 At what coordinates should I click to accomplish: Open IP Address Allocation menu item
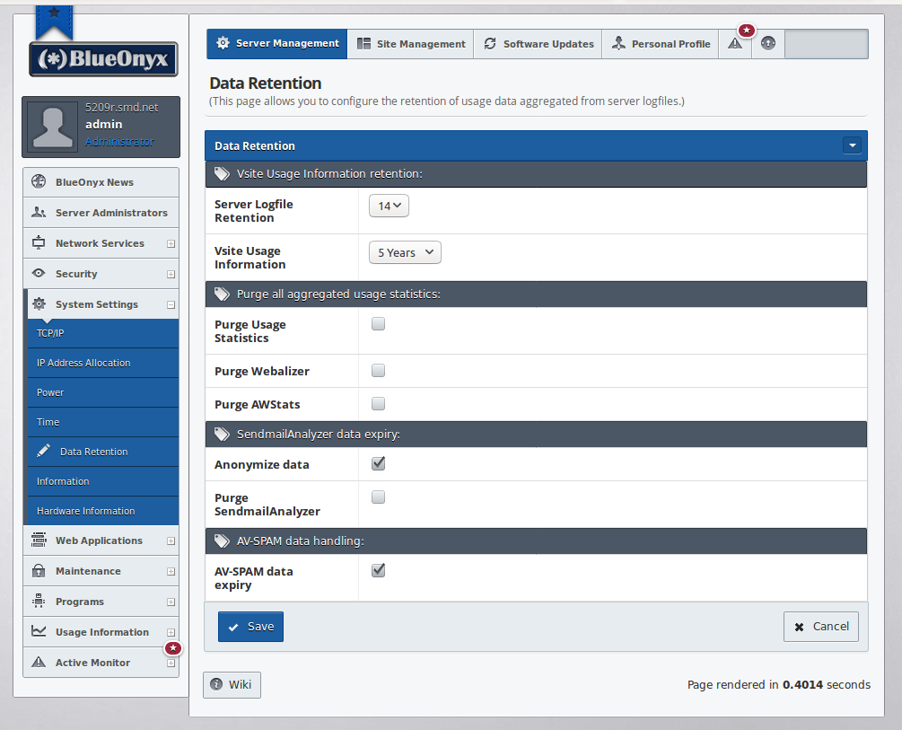tap(103, 363)
